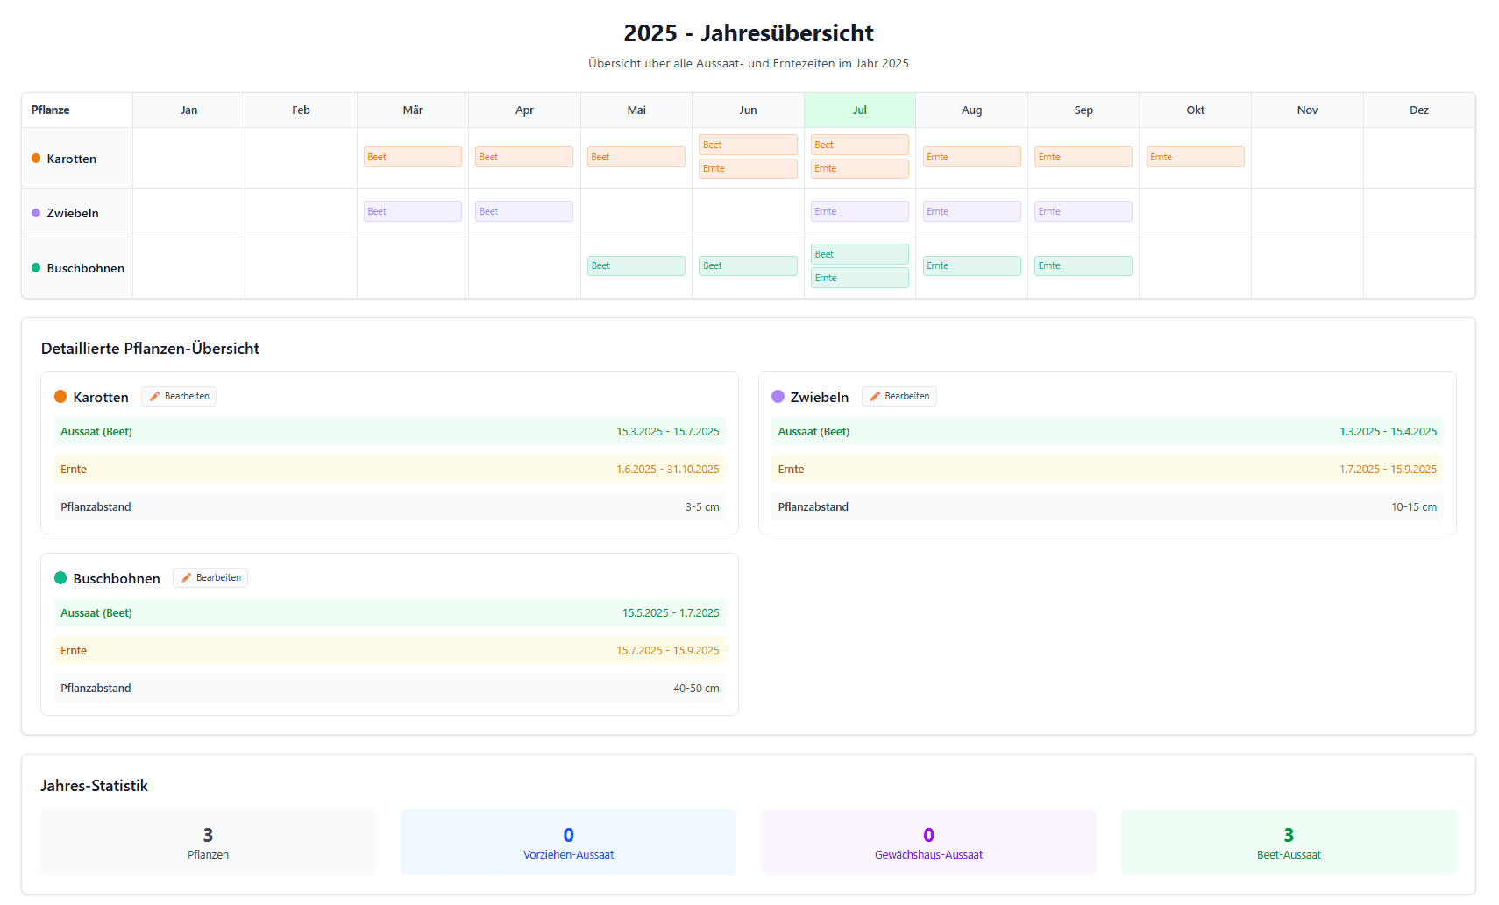Screen dimensions: 1499x905
Task: Click the Buschbohnen Beet bar in May
Action: 636,265
